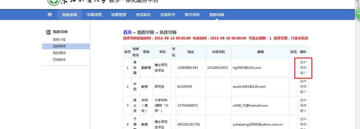Open the 学籍成绩 menu
360x129 pixels.
click(x=94, y=15)
